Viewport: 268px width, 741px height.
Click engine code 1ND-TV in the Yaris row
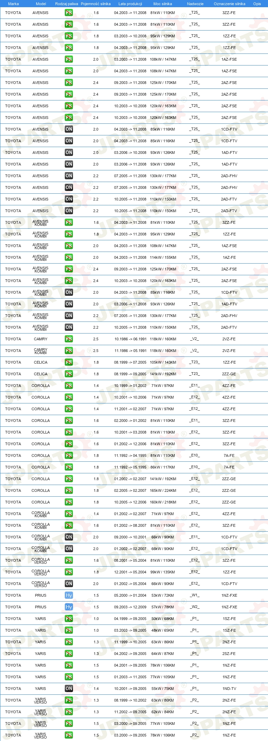pyautogui.click(x=229, y=689)
